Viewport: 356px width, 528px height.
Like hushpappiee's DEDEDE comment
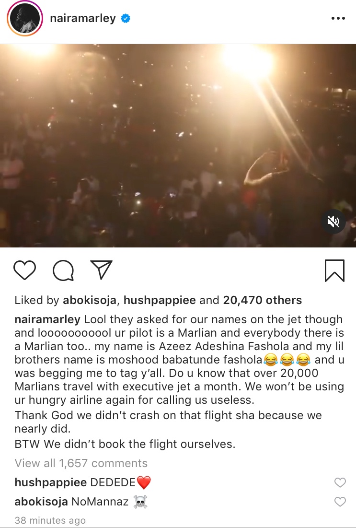(x=340, y=482)
